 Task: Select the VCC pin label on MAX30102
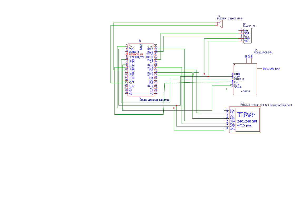pos(247,41)
